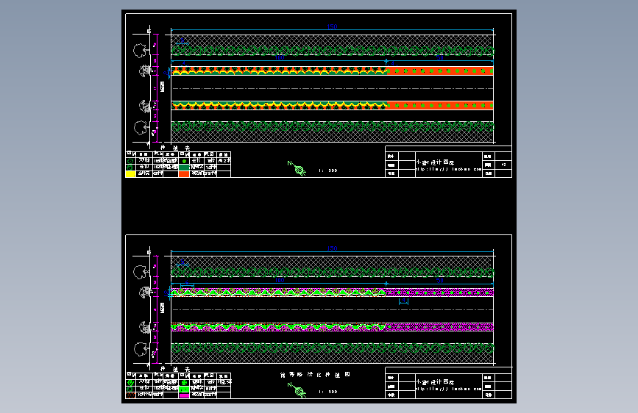
Task: Click the "50" dimension label on the lower sheet
Action: pos(440,280)
